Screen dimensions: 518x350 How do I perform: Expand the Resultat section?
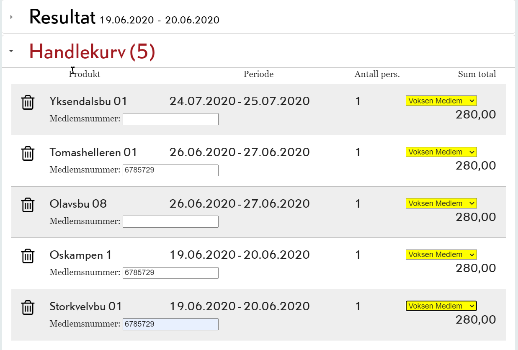[11, 17]
